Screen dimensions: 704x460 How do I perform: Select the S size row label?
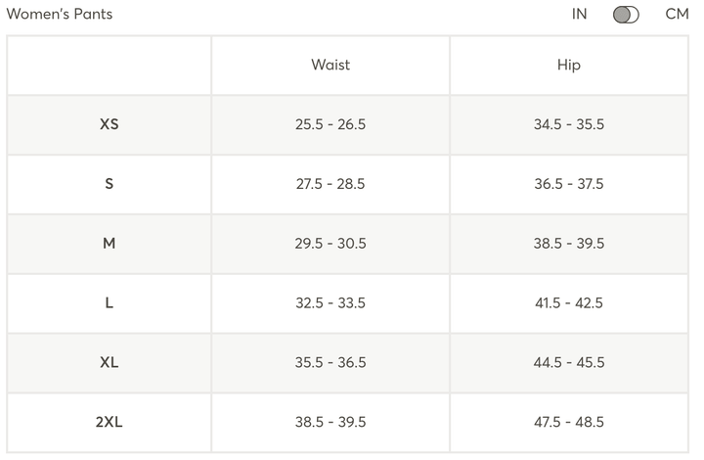click(x=110, y=184)
